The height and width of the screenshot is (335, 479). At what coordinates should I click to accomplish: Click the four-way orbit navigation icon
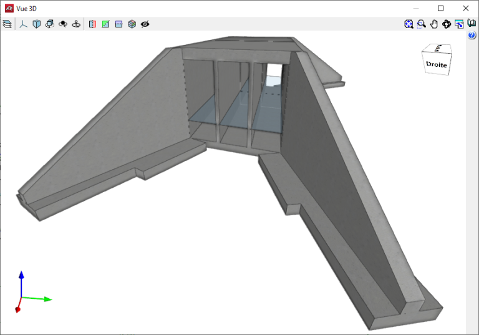(x=447, y=24)
